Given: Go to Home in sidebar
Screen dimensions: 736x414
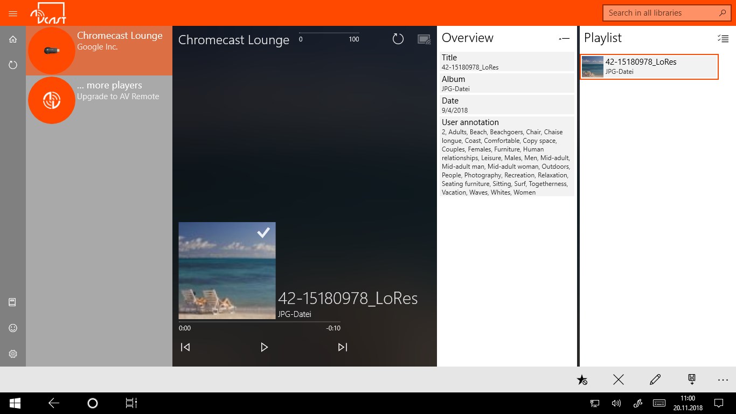Looking at the screenshot, I should [13, 39].
